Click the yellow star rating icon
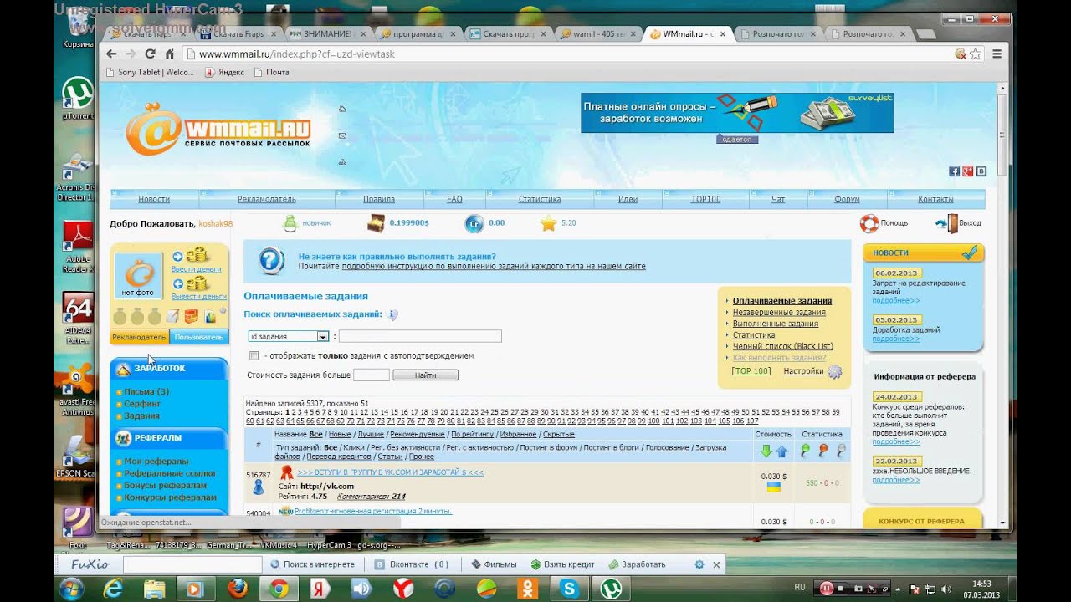Screen dimensions: 1071x602 tap(548, 223)
